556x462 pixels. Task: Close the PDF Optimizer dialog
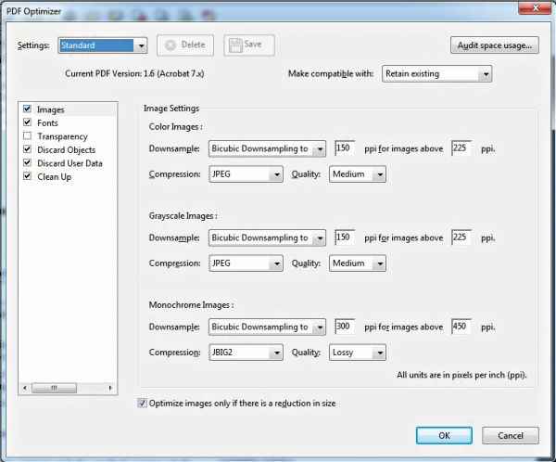coord(537,7)
